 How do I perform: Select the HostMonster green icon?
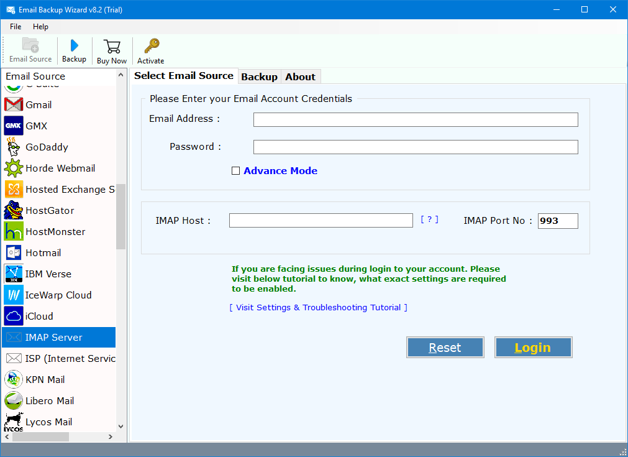(x=14, y=231)
